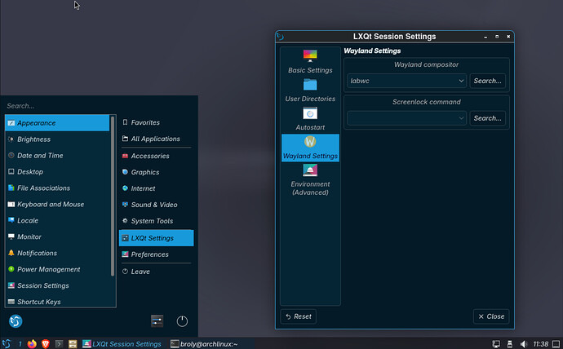Select Wayland Settings in sidebar
Image resolution: width=563 pixels, height=349 pixels.
(x=310, y=148)
